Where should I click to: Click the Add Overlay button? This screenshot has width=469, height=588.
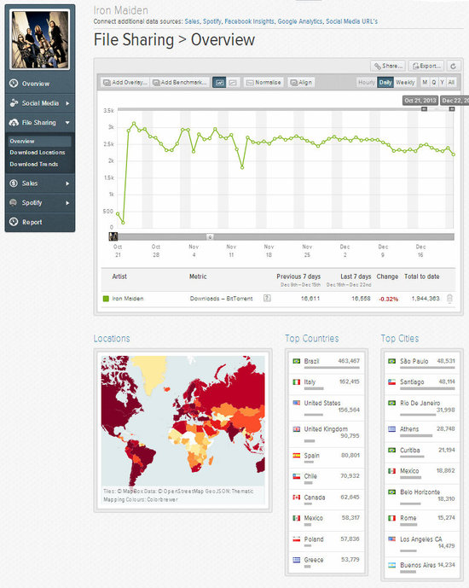pos(125,83)
